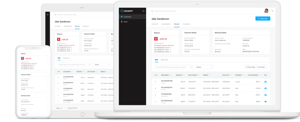The width and height of the screenshot is (300, 122).
Task: Click the red balance invoice icon on laptop
Action: [156, 39]
